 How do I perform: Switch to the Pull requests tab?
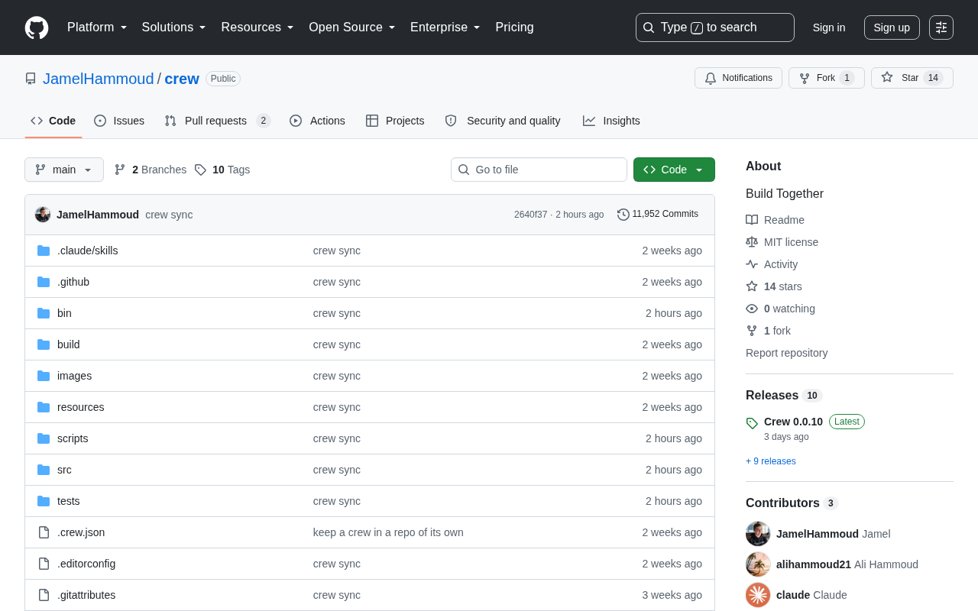coord(218,121)
